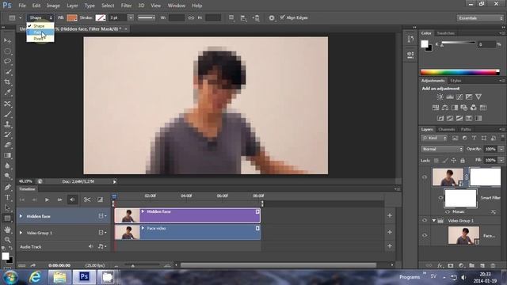Toggle lock transparent pixels

[x=436, y=160]
